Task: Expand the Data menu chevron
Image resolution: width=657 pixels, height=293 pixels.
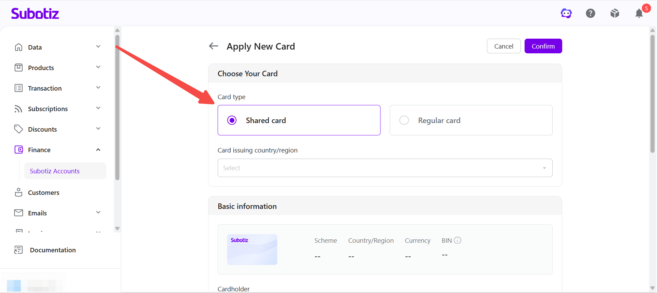Action: coord(98,46)
